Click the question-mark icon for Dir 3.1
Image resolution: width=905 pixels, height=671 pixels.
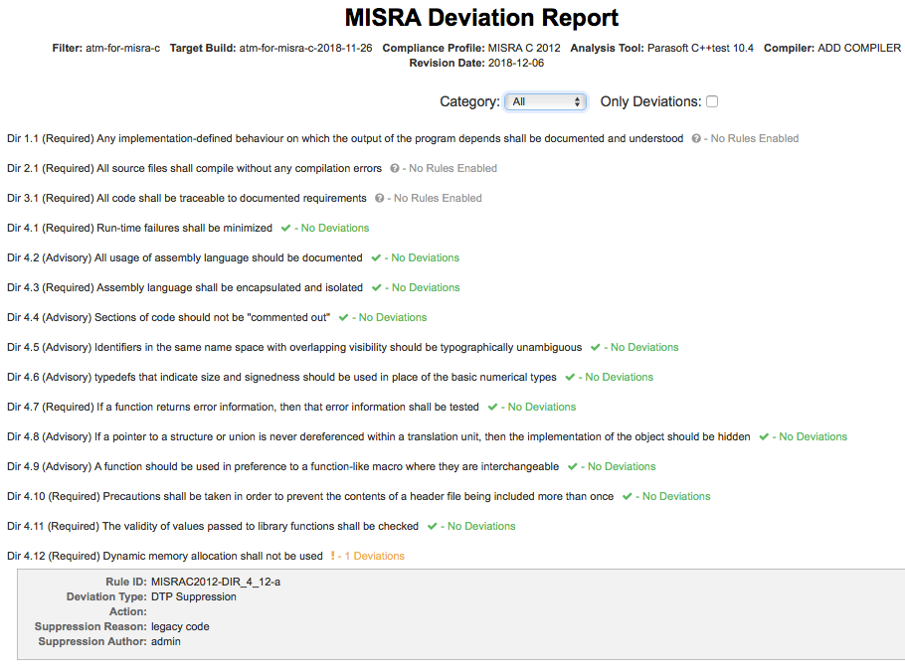(x=379, y=199)
